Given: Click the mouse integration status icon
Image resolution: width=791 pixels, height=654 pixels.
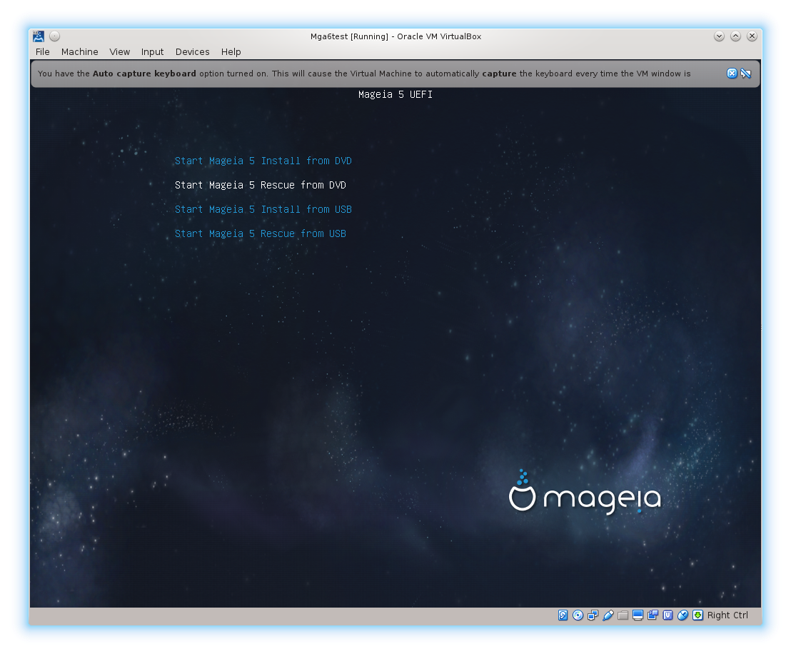Looking at the screenshot, I should 682,615.
